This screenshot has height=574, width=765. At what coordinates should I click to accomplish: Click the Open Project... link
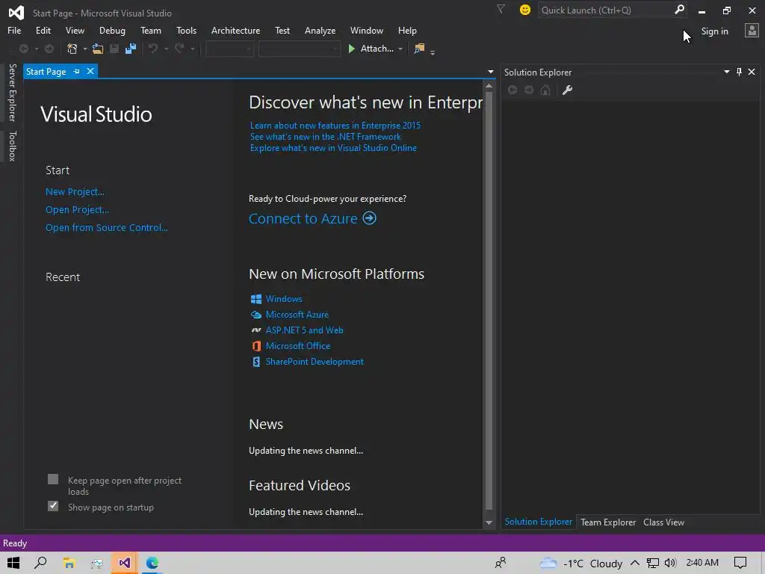(x=77, y=210)
